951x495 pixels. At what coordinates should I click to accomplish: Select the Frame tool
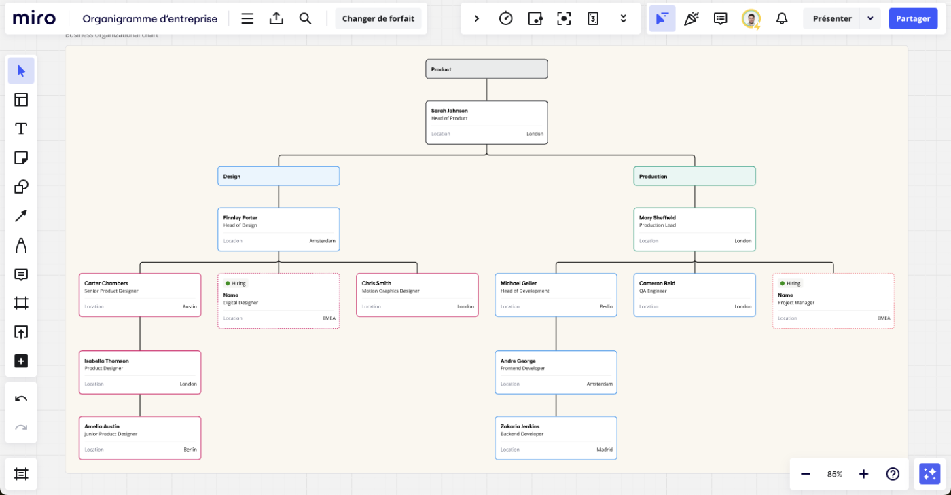tap(21, 303)
